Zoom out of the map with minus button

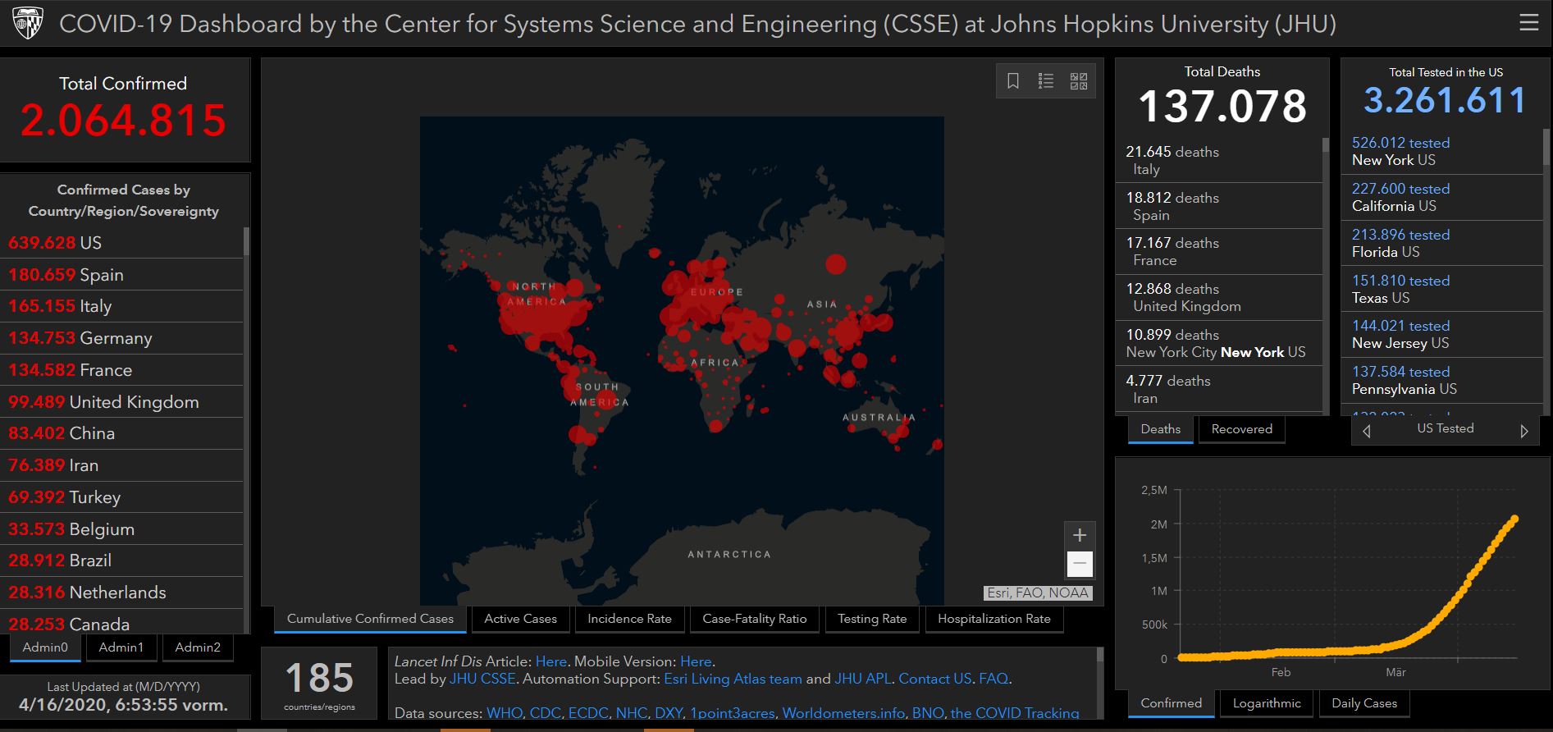1080,564
